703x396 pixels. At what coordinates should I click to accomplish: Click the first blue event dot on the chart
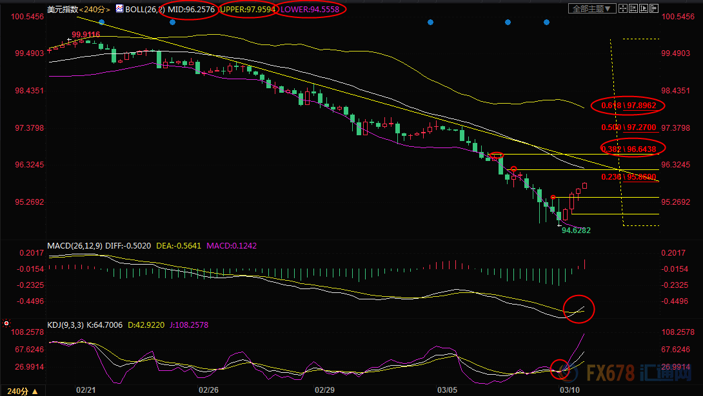pos(101,22)
